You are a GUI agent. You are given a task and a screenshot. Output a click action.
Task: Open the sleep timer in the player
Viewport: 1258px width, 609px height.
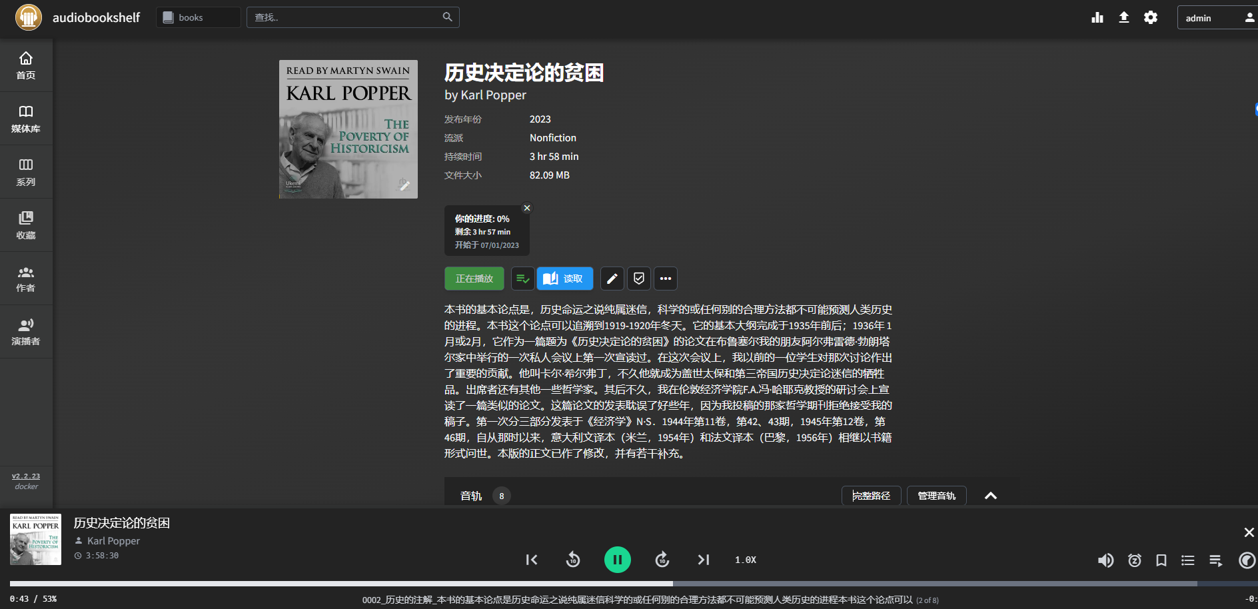1134,560
